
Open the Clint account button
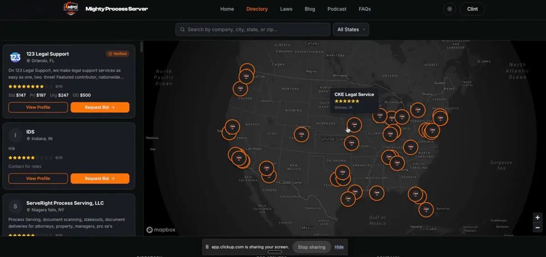[472, 9]
